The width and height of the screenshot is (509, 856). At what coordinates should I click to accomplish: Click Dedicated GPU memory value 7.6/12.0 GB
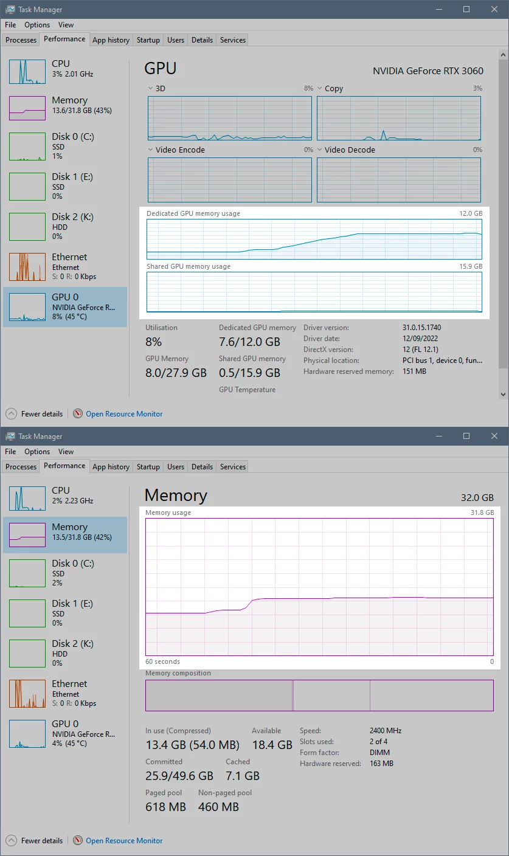click(x=250, y=342)
